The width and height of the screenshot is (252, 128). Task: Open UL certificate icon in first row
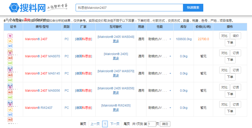(x=10, y=41)
